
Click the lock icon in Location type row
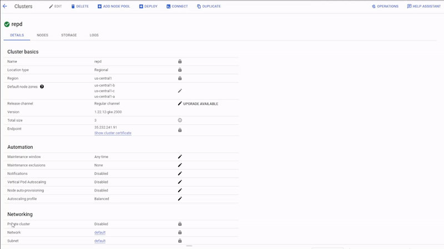180,70
